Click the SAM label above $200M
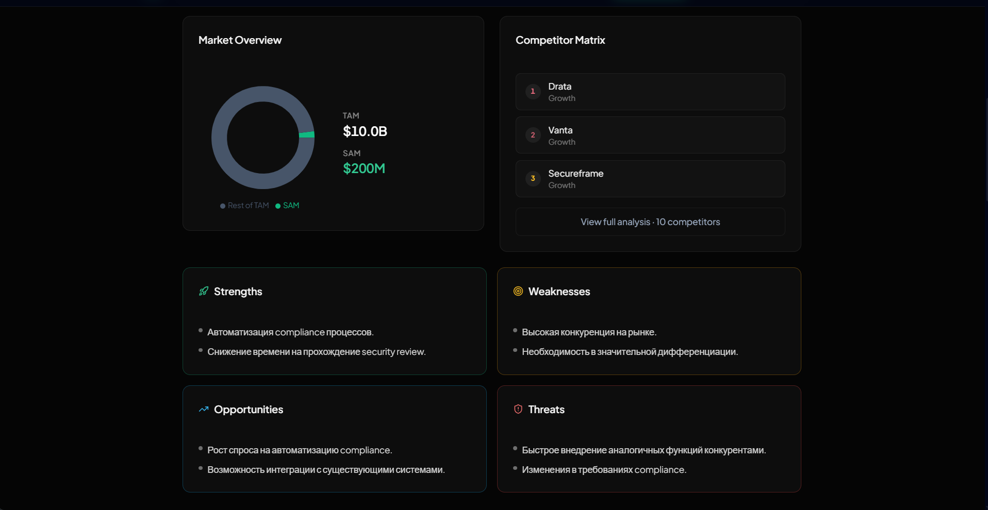Image resolution: width=988 pixels, height=510 pixels. pos(352,154)
